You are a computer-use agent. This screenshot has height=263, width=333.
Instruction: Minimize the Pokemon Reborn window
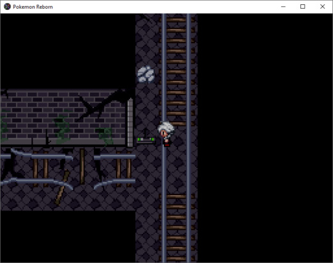tap(283, 7)
